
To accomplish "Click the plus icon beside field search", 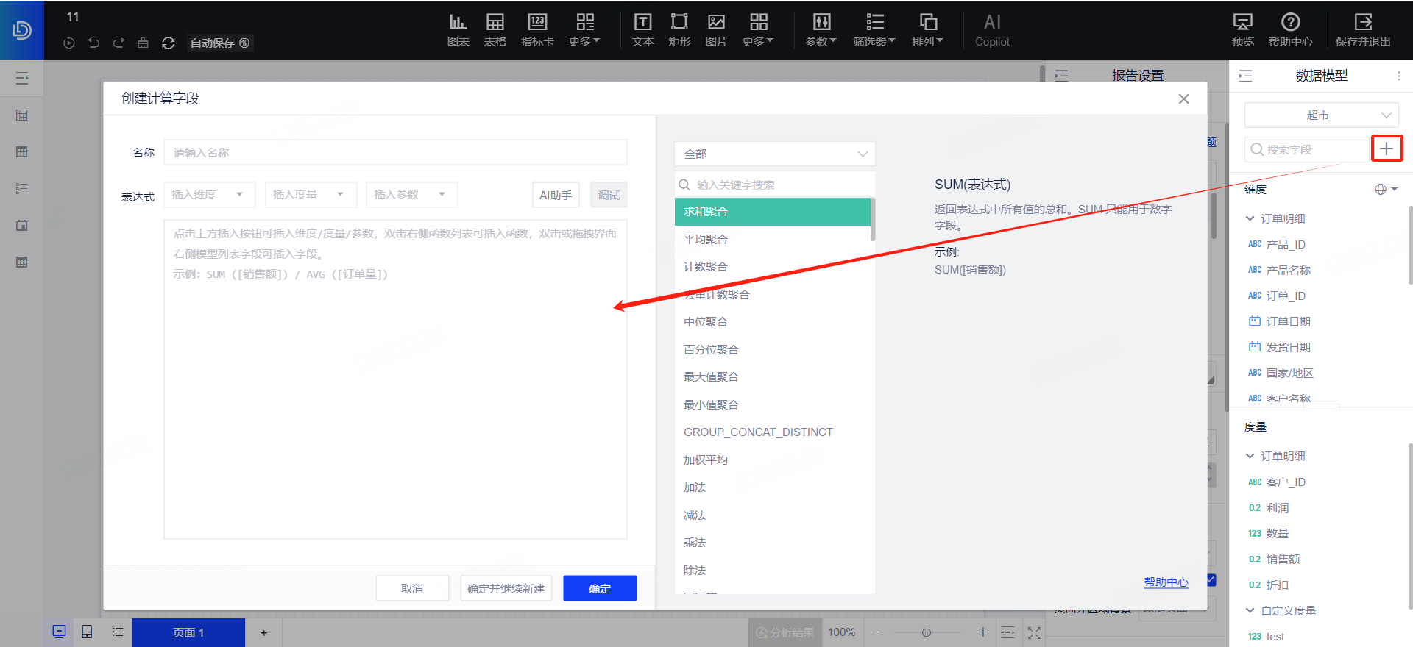I will pyautogui.click(x=1387, y=149).
